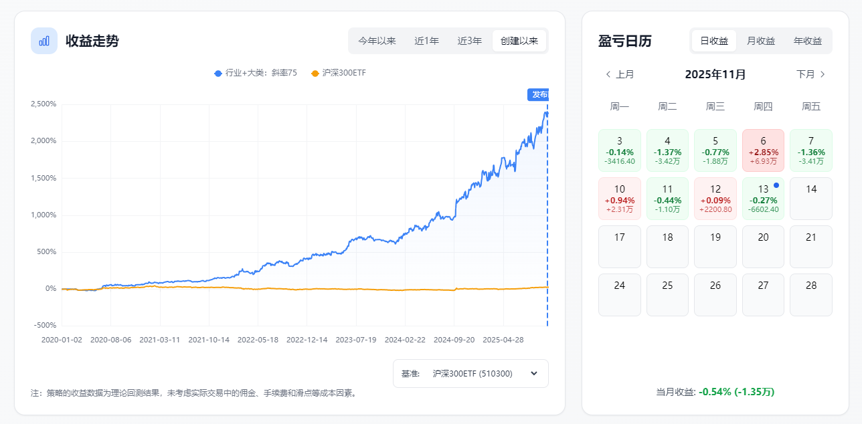
Task: Click the orange 沪深300ETF legend dot
Action: pos(315,73)
